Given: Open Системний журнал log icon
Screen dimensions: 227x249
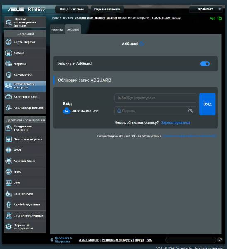Looking at the screenshot, I should pos(9,215).
